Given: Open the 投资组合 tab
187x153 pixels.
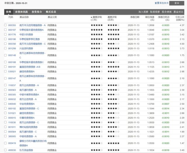Looking at the screenshot, I should 37,12.
